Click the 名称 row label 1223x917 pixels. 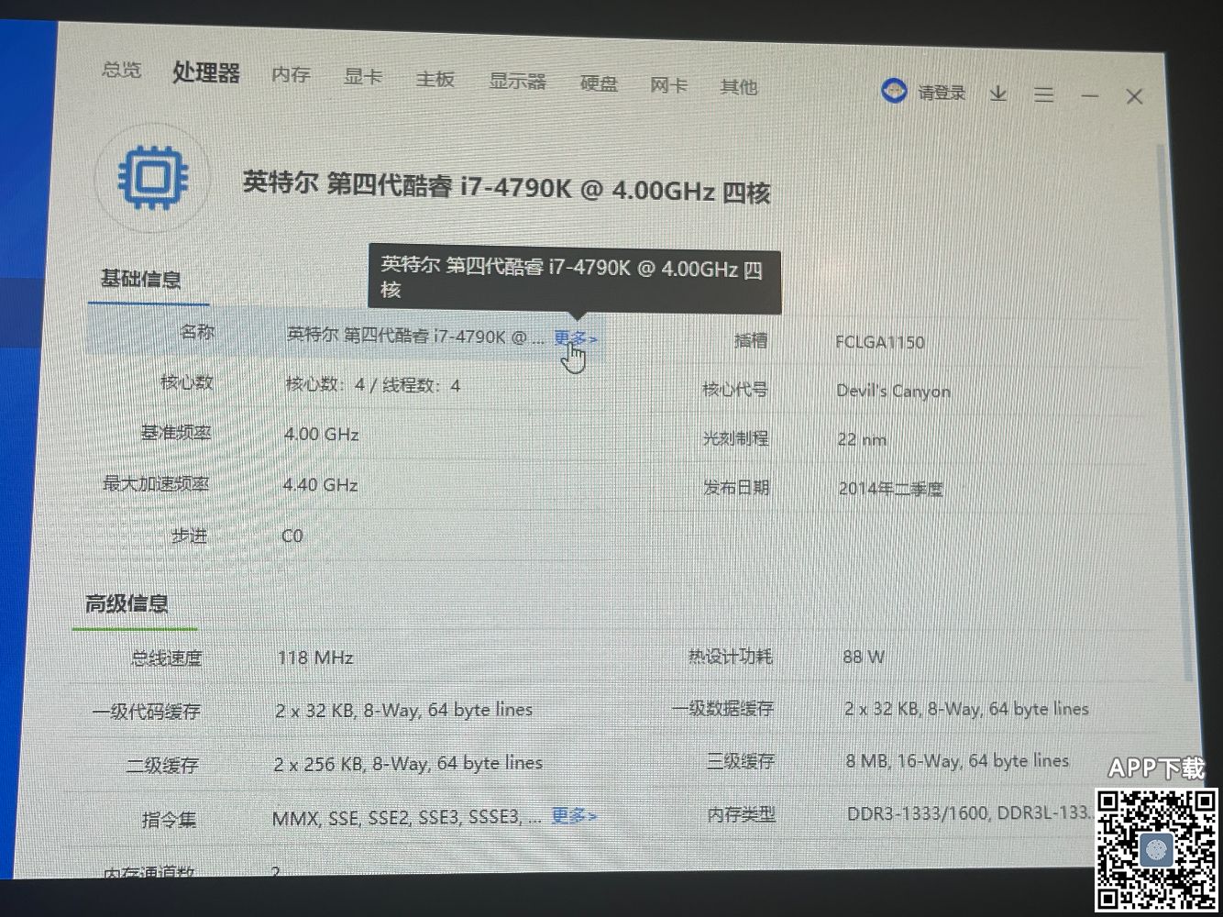pyautogui.click(x=197, y=331)
